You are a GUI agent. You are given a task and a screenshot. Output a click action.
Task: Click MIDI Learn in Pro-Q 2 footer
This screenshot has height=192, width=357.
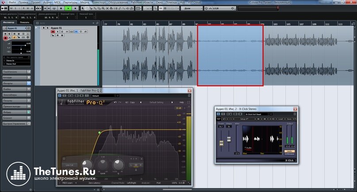pyautogui.click(x=68, y=183)
